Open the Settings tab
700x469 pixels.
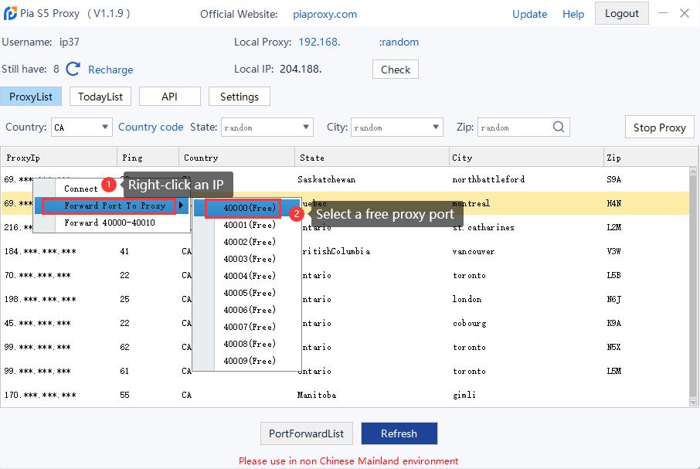point(240,97)
